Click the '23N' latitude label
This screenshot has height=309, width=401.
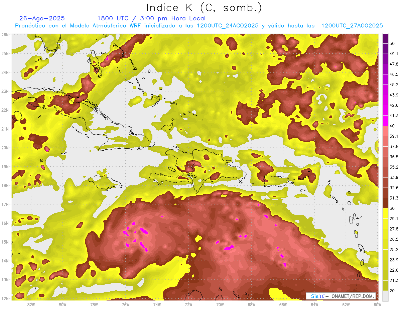pos(5,91)
